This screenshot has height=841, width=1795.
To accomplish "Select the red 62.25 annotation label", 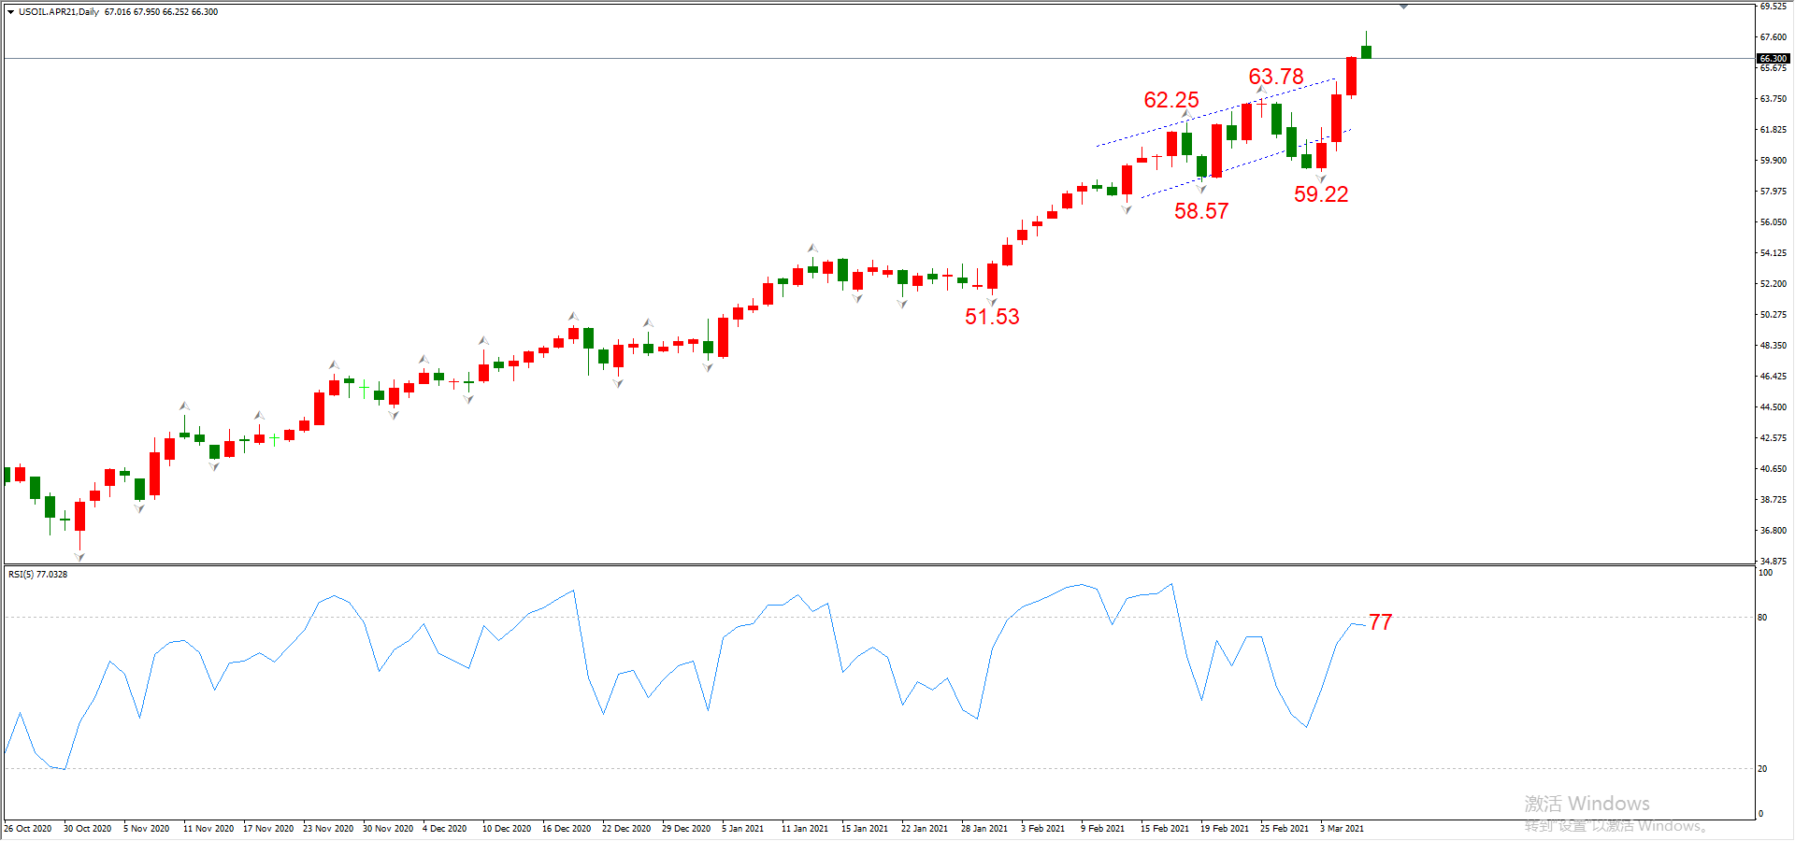I will click(1171, 100).
